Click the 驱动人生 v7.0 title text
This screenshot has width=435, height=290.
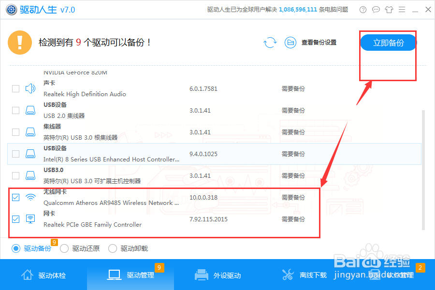tap(47, 10)
